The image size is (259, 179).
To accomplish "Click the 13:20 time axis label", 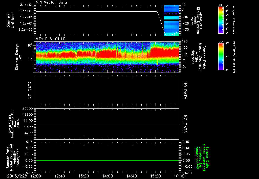I will click(x=84, y=176).
